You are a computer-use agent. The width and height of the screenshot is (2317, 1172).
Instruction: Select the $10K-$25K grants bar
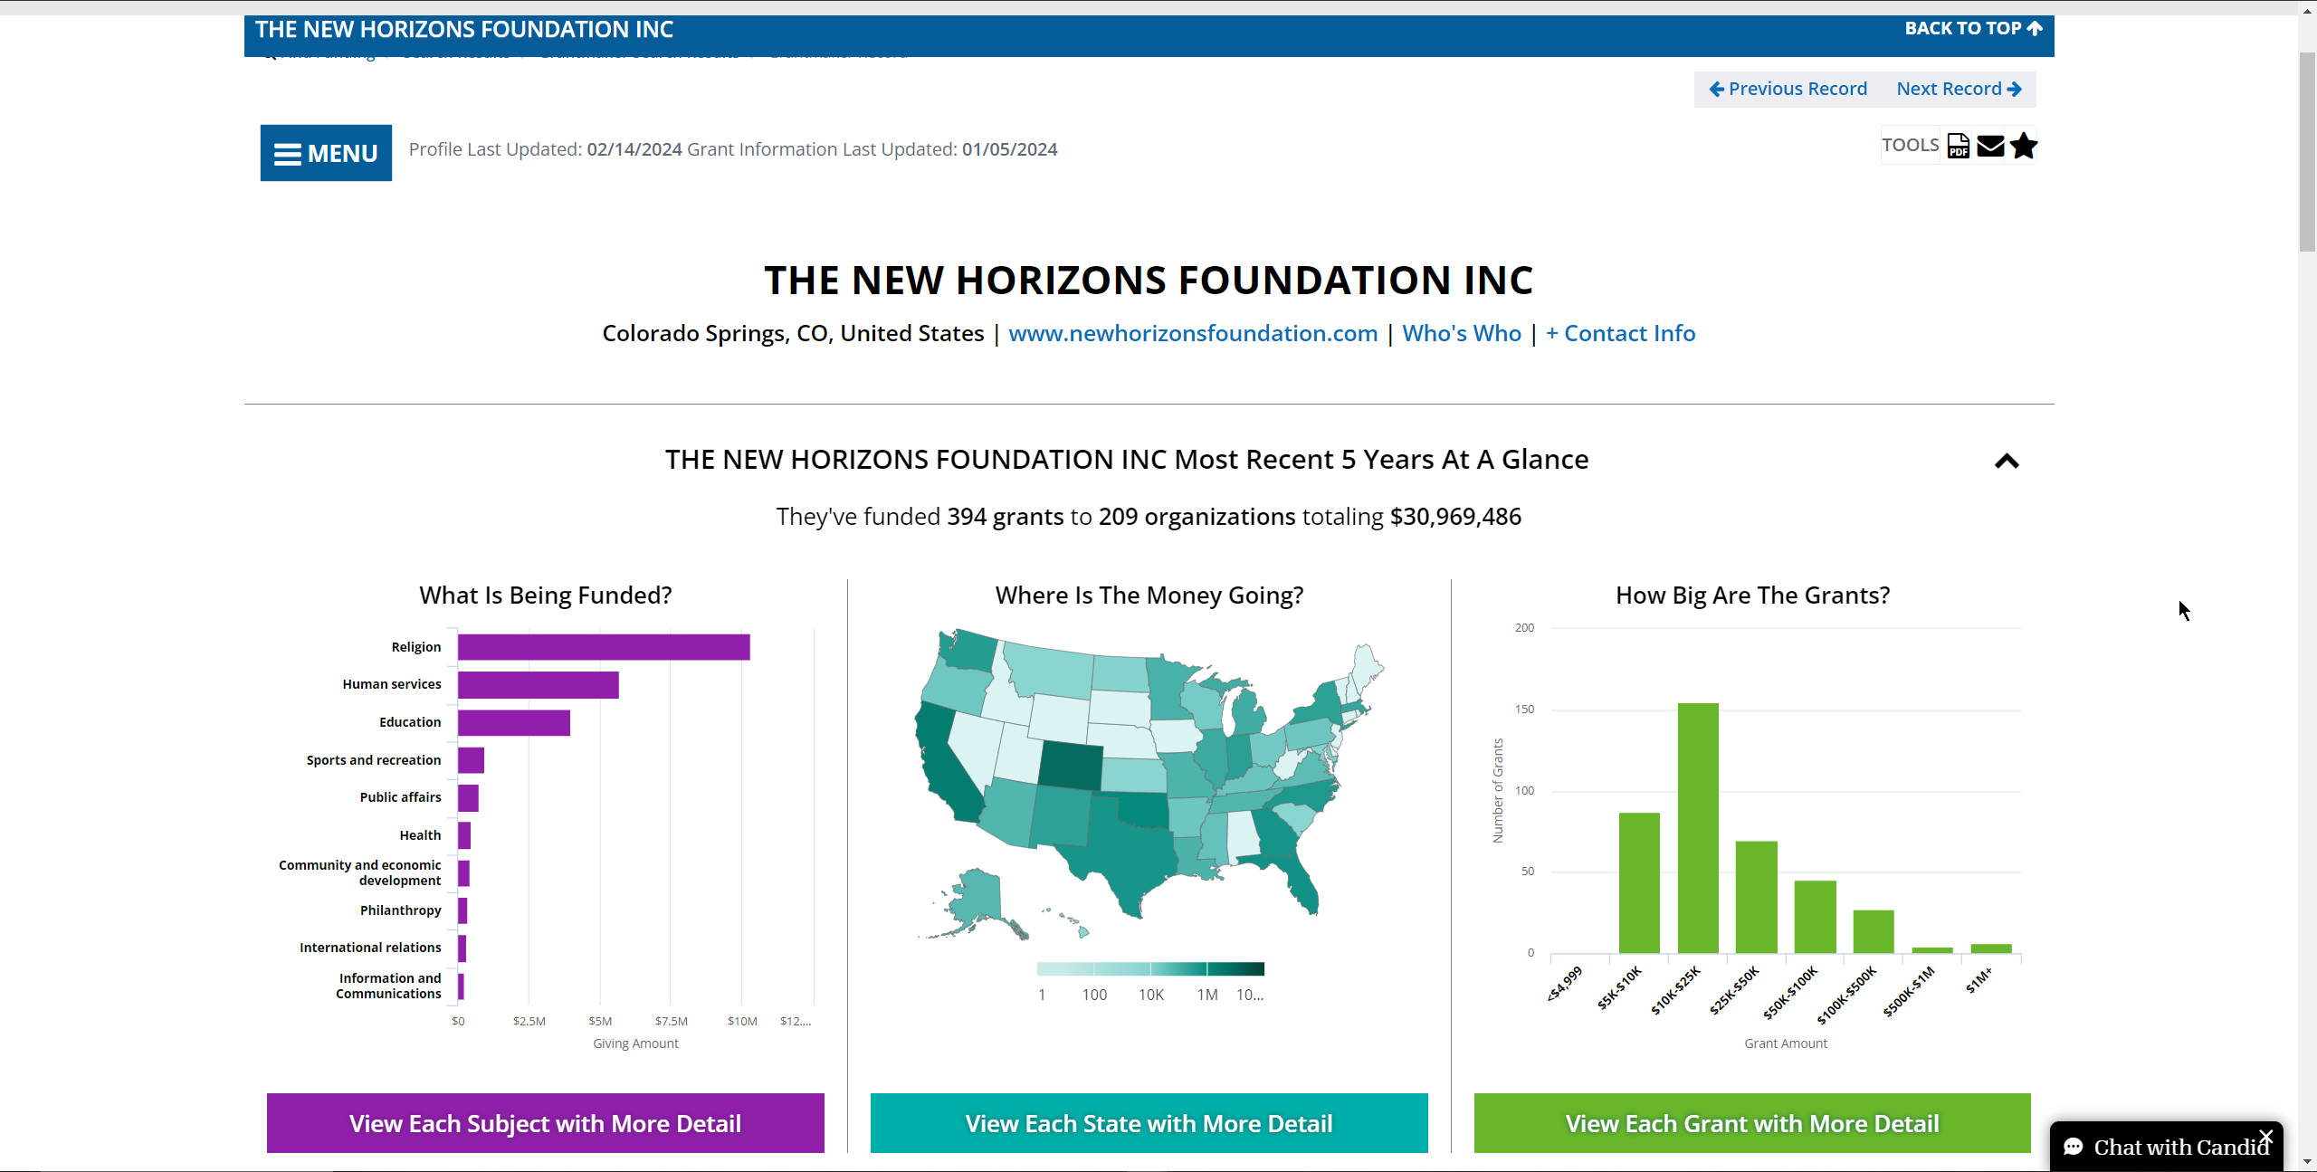click(1698, 828)
